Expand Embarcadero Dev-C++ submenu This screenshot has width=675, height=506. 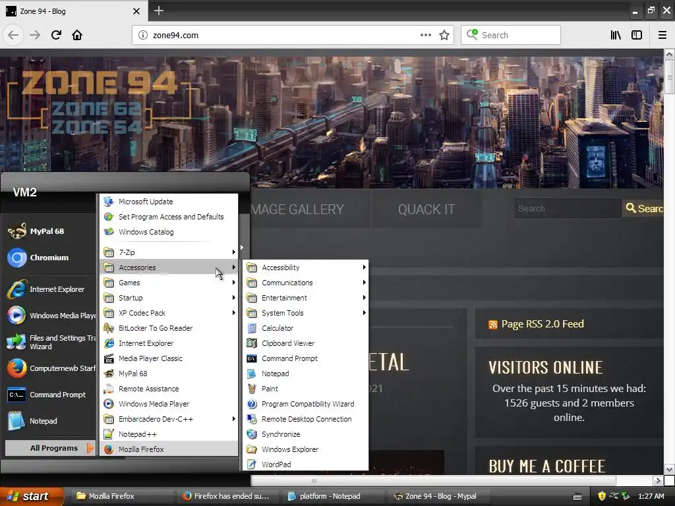click(x=169, y=418)
